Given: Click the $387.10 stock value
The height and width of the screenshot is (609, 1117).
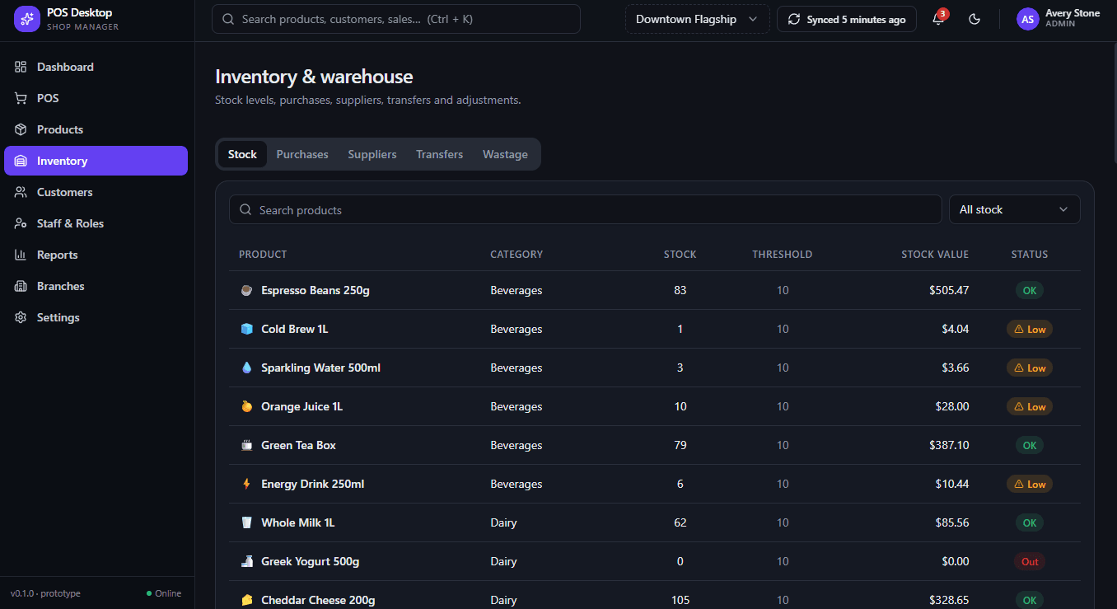Looking at the screenshot, I should click(x=949, y=445).
